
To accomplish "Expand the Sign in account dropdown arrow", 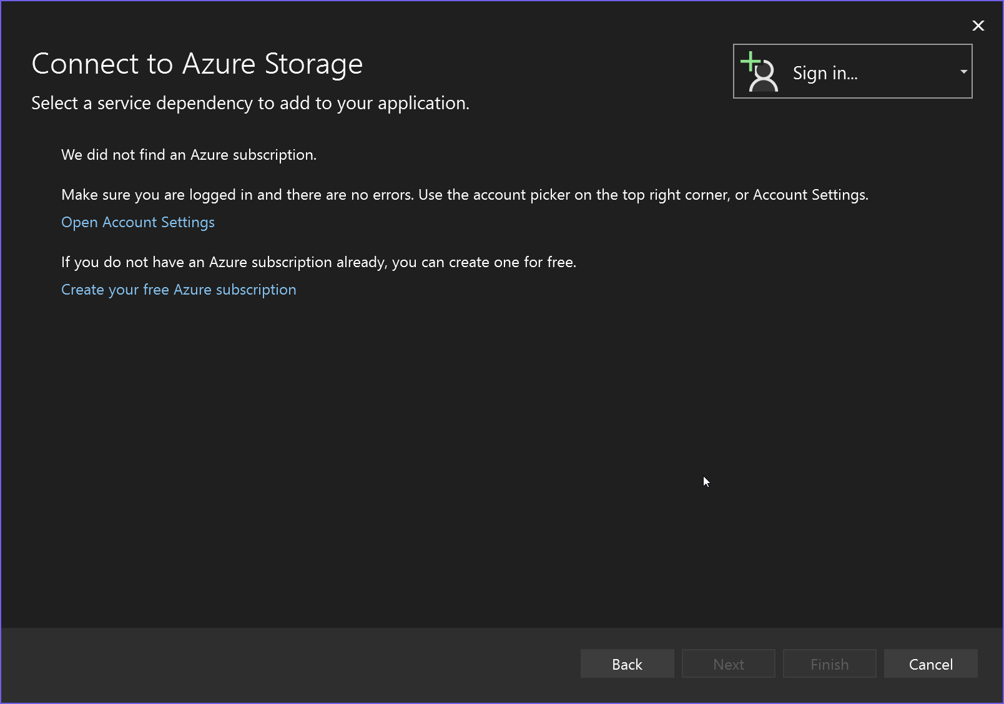I will click(x=963, y=72).
